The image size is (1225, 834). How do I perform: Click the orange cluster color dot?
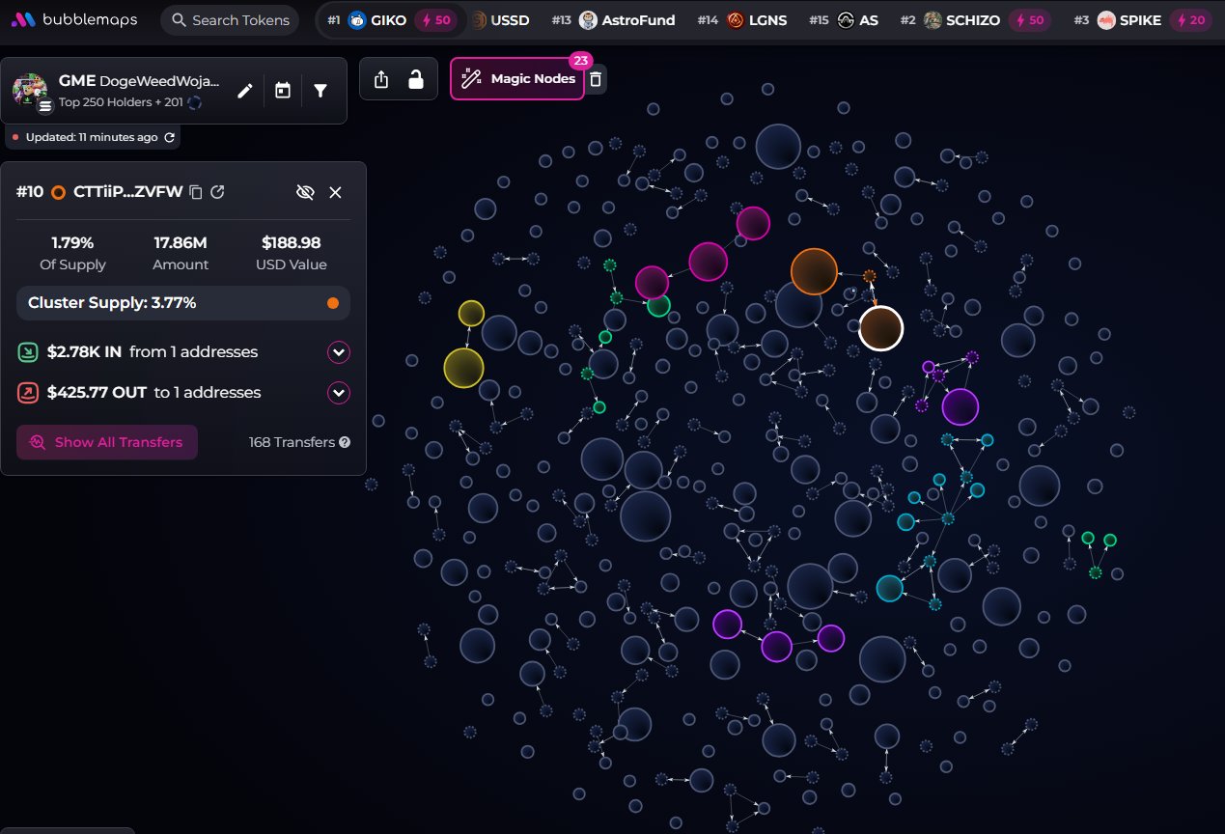click(333, 303)
